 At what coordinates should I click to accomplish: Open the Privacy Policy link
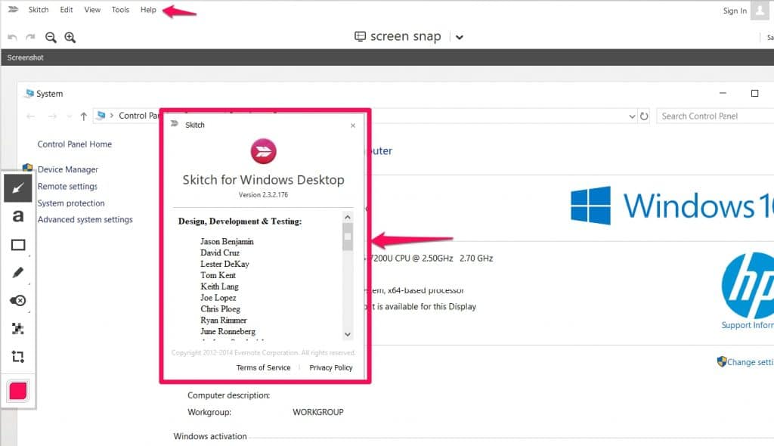(x=331, y=367)
